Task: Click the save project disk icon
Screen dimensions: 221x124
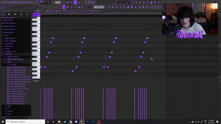Action: click(x=151, y=2)
